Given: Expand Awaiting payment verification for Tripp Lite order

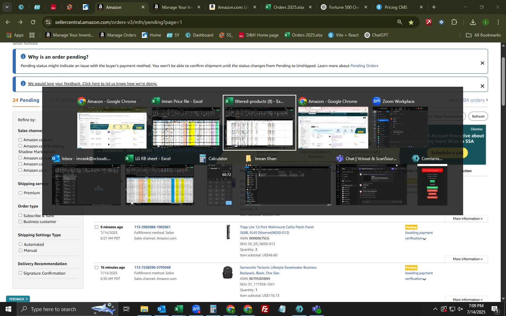Looking at the screenshot, I should [424, 239].
